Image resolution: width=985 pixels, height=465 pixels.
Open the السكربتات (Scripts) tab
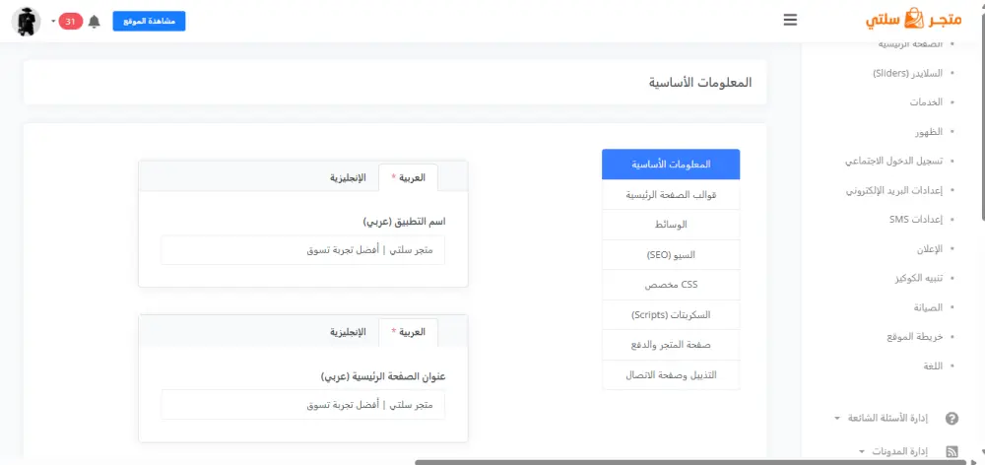click(x=671, y=315)
